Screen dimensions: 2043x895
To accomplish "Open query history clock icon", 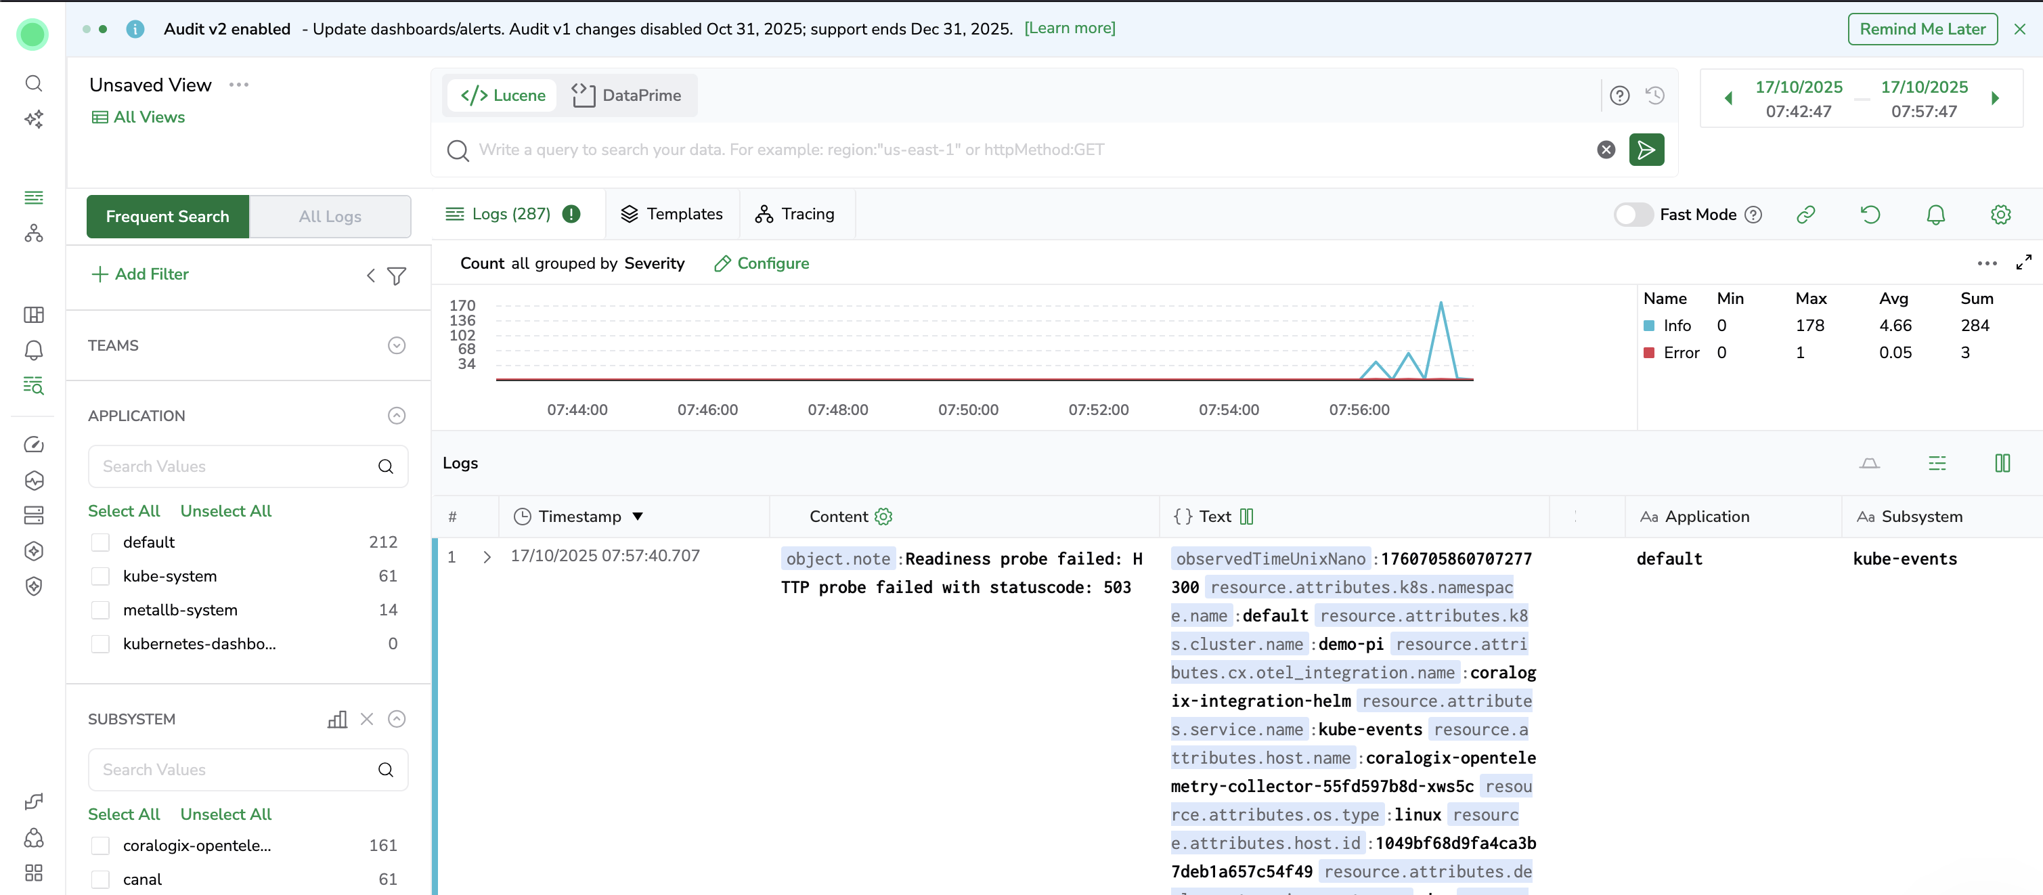I will pyautogui.click(x=1654, y=95).
